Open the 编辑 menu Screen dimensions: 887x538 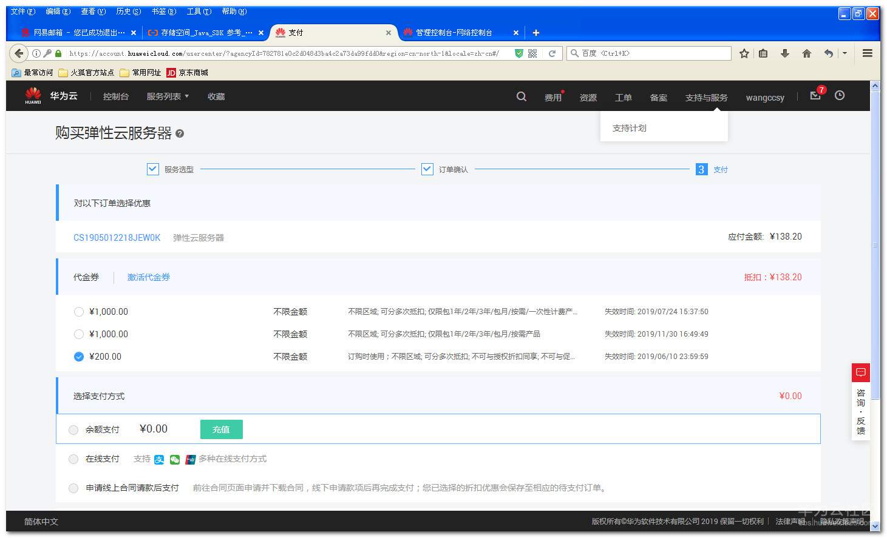click(58, 12)
